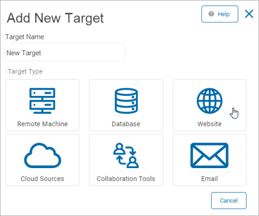Choose the Collaboration Tools people-swap icon
Screen dimensions: 259x216
(x=126, y=155)
